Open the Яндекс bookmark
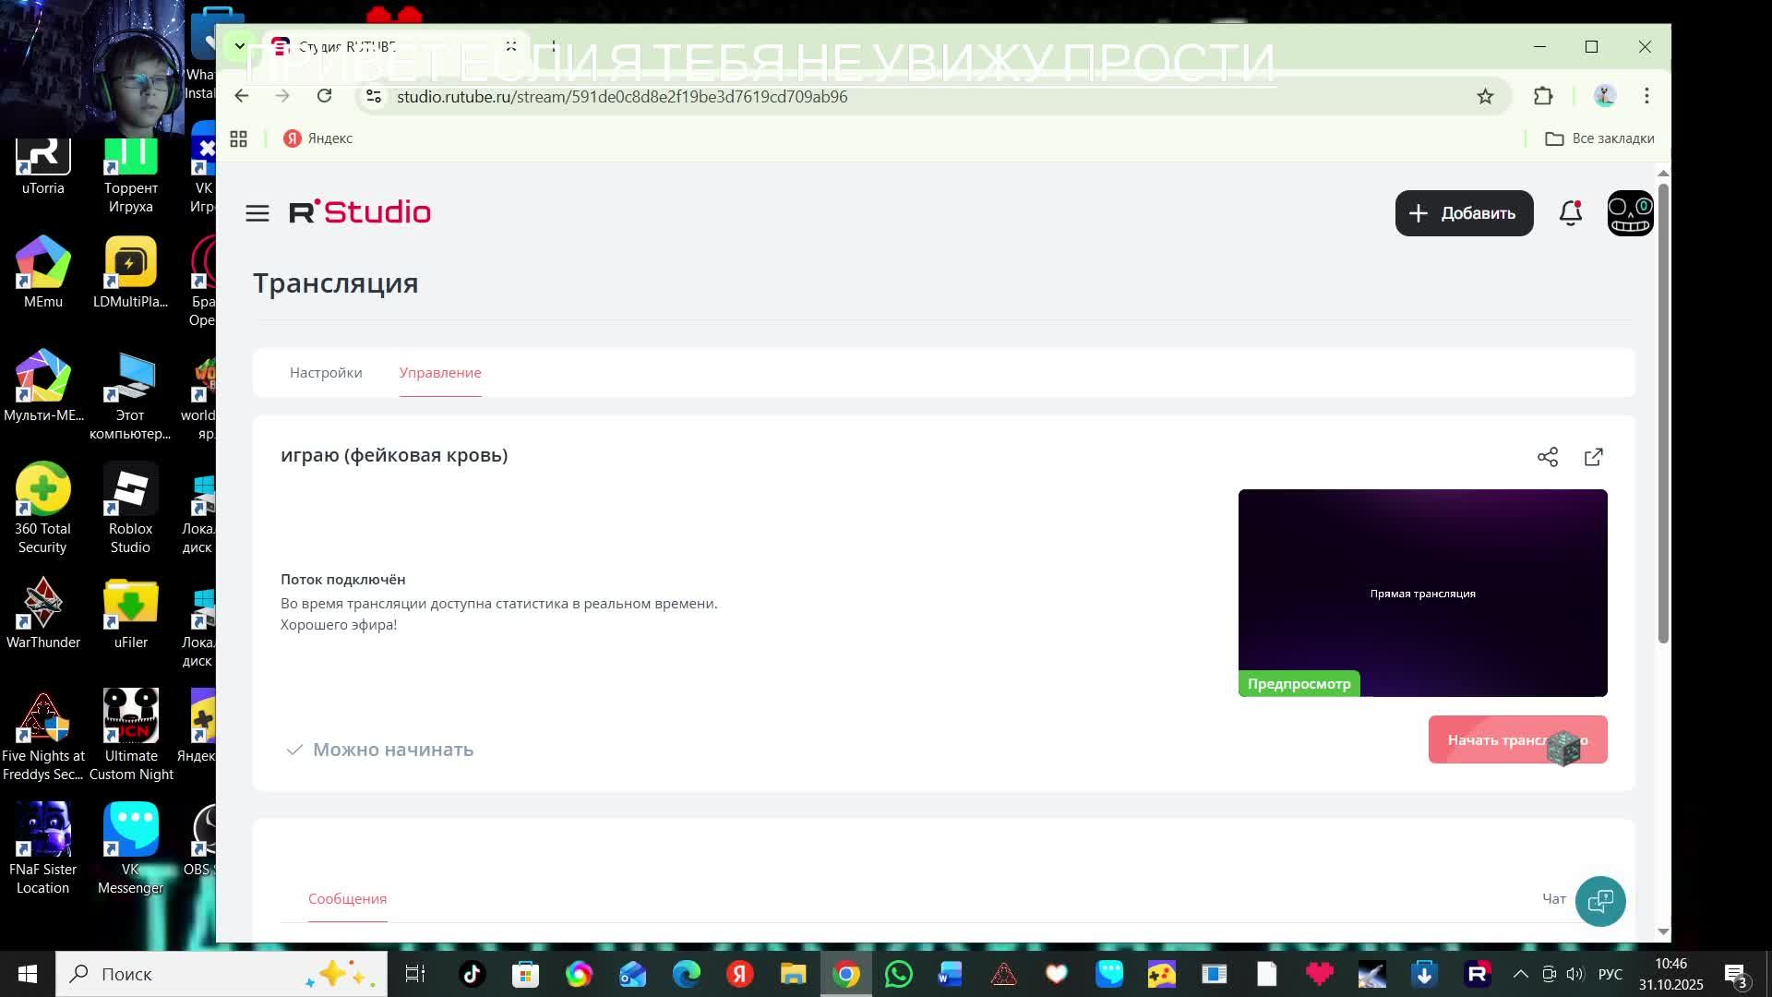Screen dimensions: 1772x997 (x=318, y=138)
